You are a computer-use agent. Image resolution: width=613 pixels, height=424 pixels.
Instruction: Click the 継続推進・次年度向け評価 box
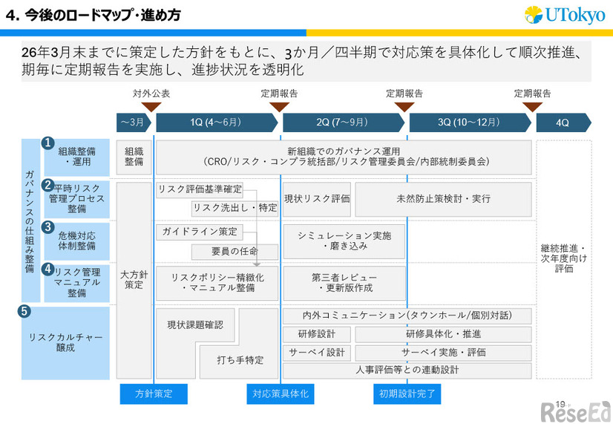(564, 259)
